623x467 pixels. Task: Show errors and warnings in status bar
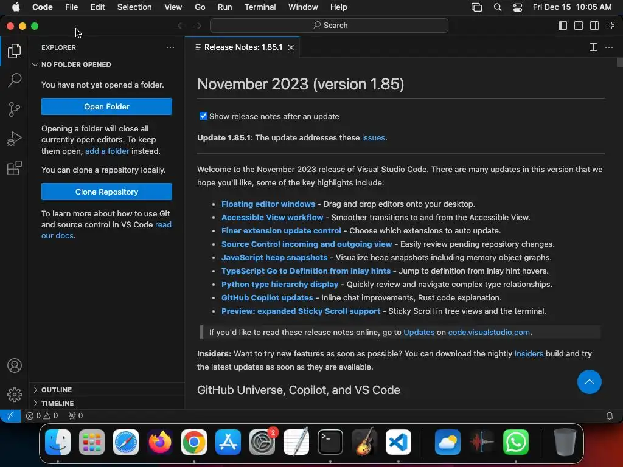(42, 416)
